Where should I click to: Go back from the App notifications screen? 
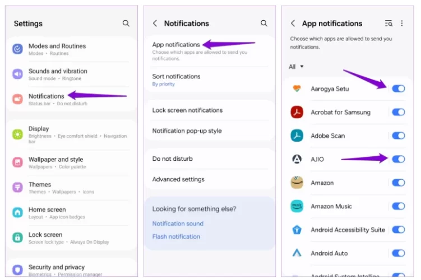(293, 24)
